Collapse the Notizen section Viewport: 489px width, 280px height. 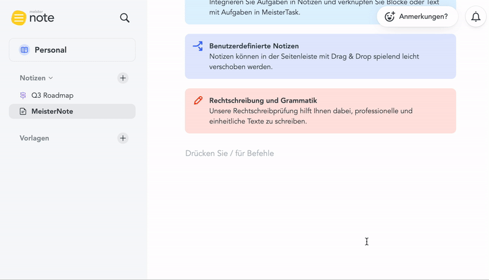[x=36, y=78]
